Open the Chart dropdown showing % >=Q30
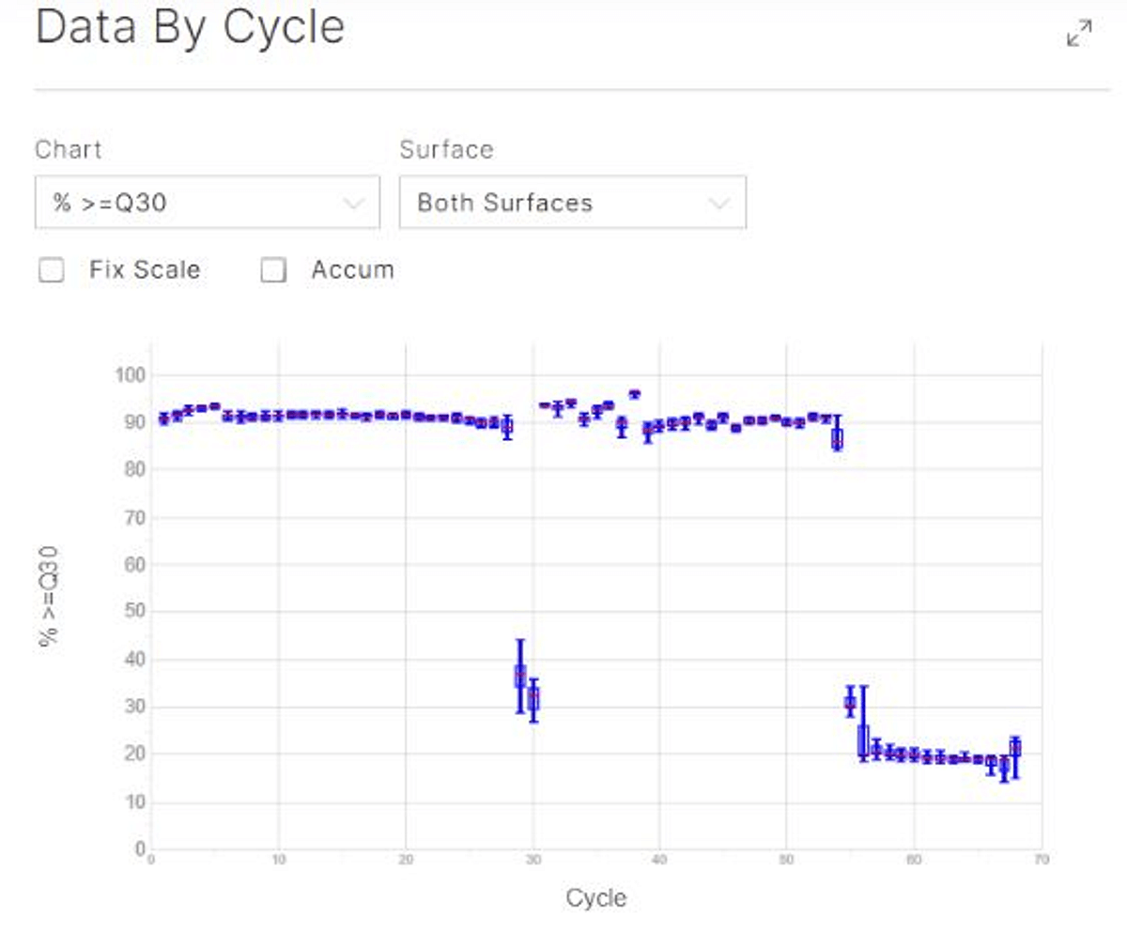The image size is (1127, 930). coord(208,202)
